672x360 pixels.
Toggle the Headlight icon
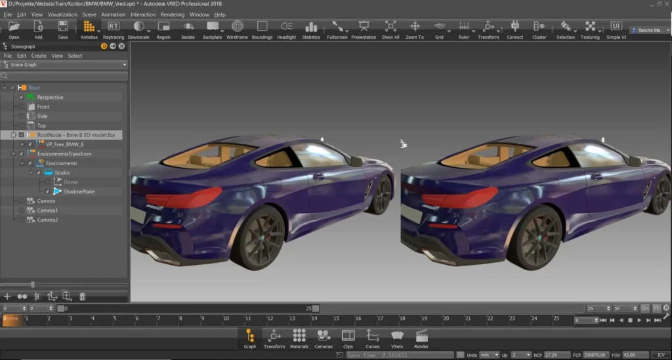286,26
